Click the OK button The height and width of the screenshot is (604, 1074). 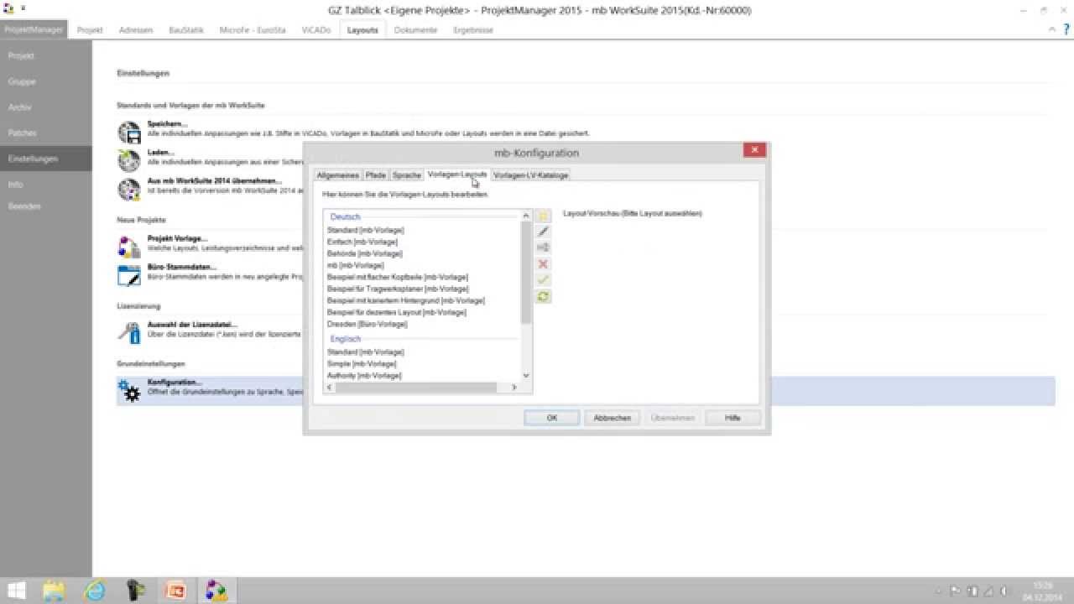[551, 418]
